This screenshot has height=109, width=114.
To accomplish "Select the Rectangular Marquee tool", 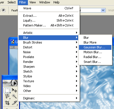I will pyautogui.click(x=7, y=91).
